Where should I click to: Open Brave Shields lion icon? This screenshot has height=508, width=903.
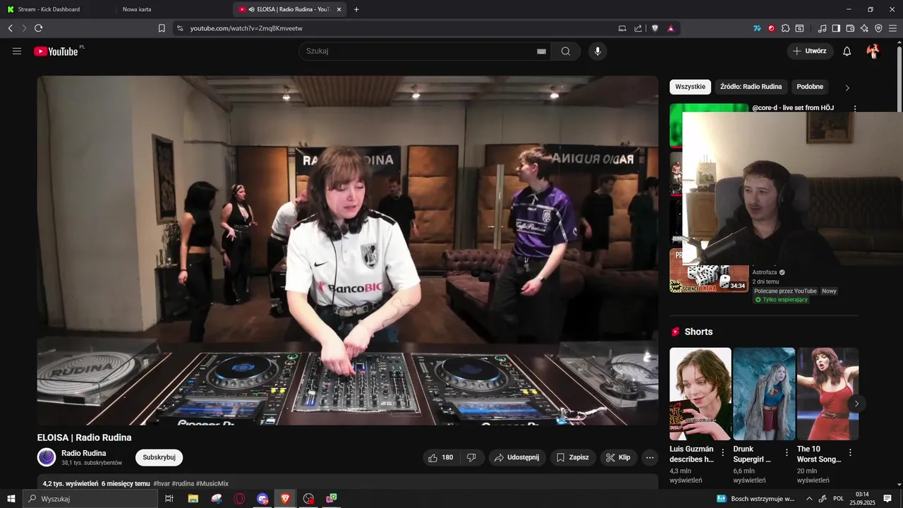click(655, 28)
